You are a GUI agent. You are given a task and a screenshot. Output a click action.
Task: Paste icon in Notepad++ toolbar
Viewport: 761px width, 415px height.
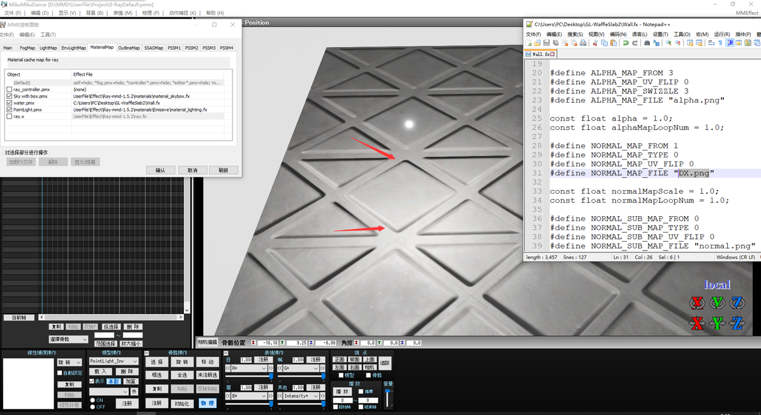[614, 43]
